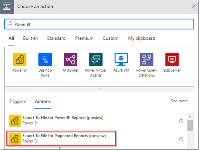Select the Desktop flows connector icon
This screenshot has height=150, width=199.
[x=45, y=60]
